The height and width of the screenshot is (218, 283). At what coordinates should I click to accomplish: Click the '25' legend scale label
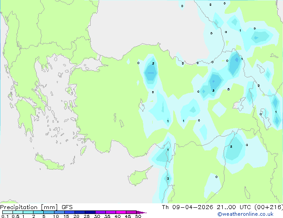click(87, 216)
